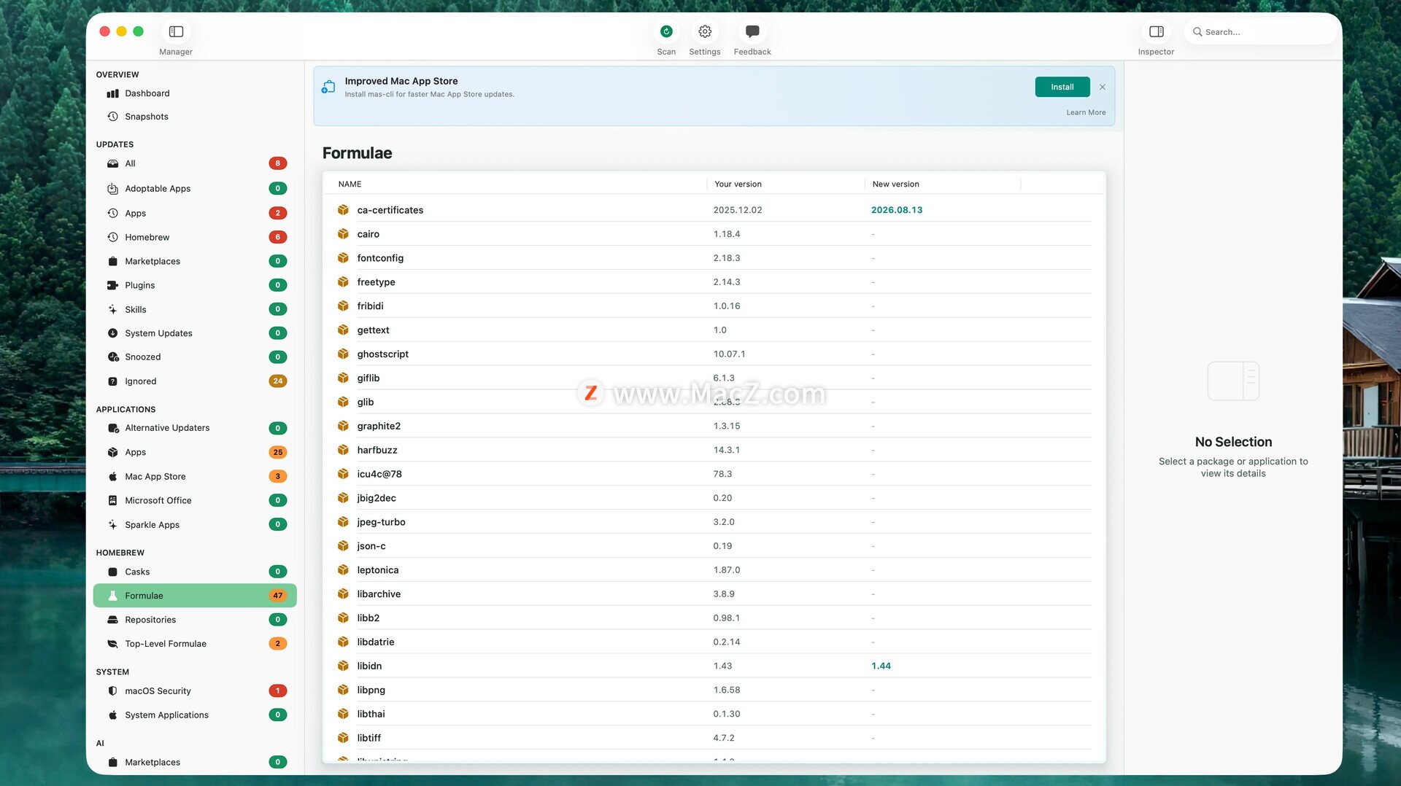Viewport: 1401px width, 786px height.
Task: Select the json-c formula
Action: pos(714,546)
